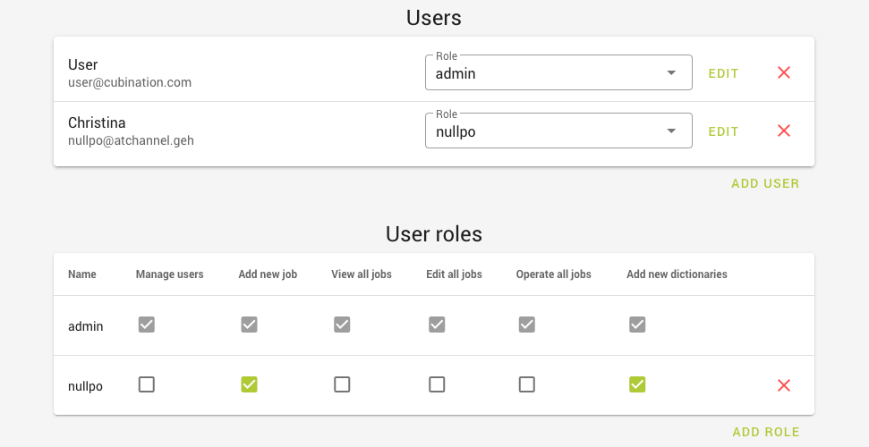
Task: Uncheck Add new dictionaries for nullpo
Action: pyautogui.click(x=637, y=384)
